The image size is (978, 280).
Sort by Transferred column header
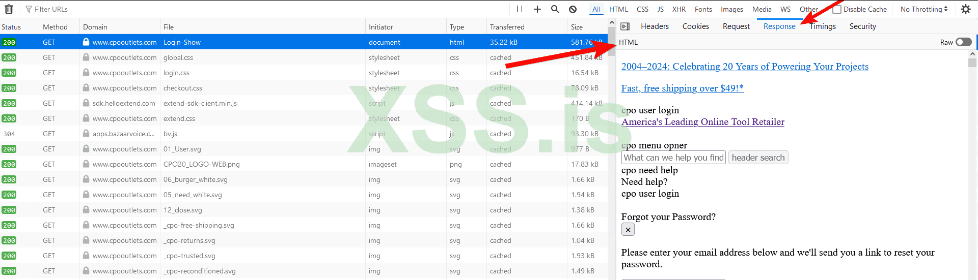pos(527,27)
